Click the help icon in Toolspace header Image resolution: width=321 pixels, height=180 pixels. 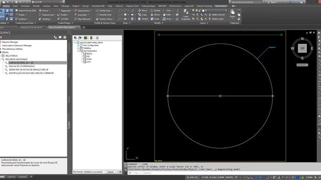pyautogui.click(x=65, y=37)
